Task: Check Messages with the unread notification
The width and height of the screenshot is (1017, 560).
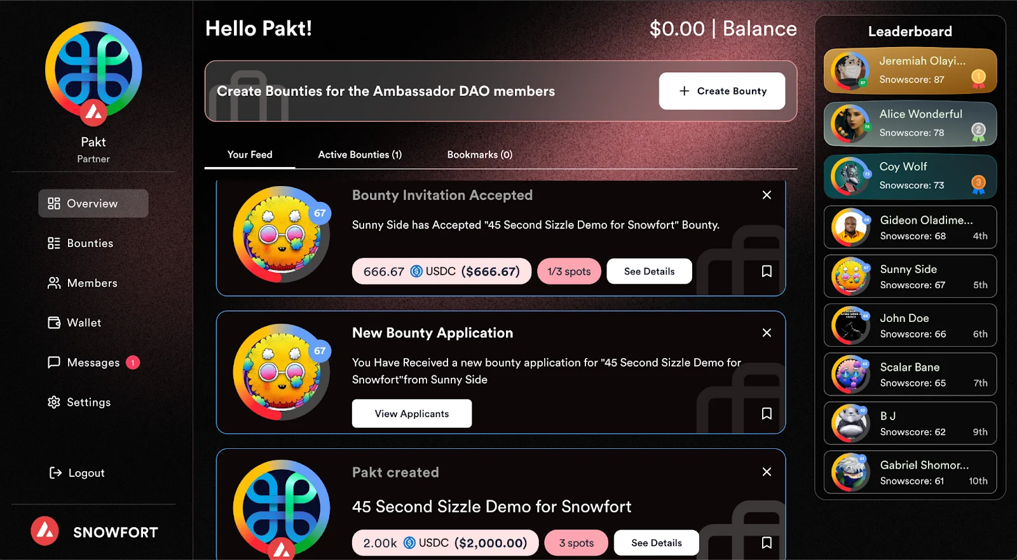Action: click(93, 363)
